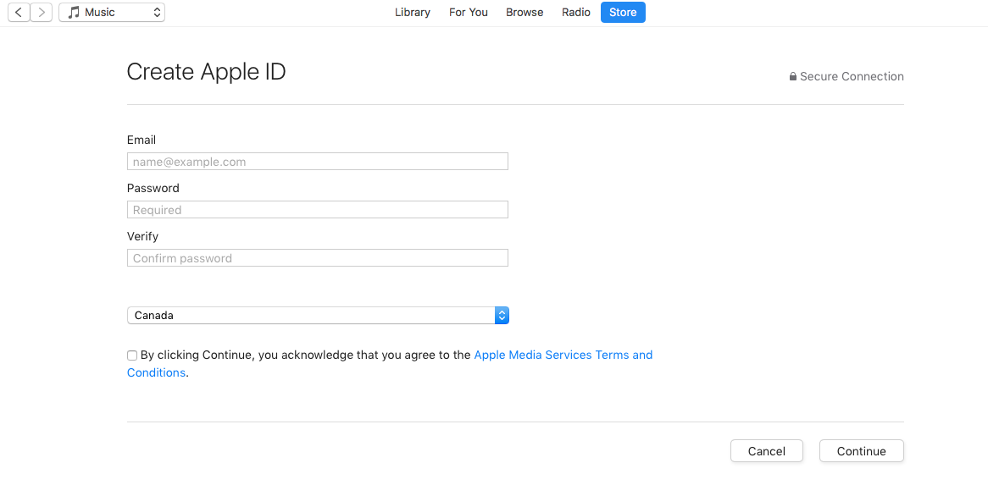Check the agree to terms checkbox
The image size is (988, 485).
[132, 355]
